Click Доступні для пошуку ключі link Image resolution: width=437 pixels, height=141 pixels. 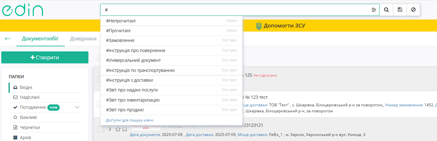point(130,120)
